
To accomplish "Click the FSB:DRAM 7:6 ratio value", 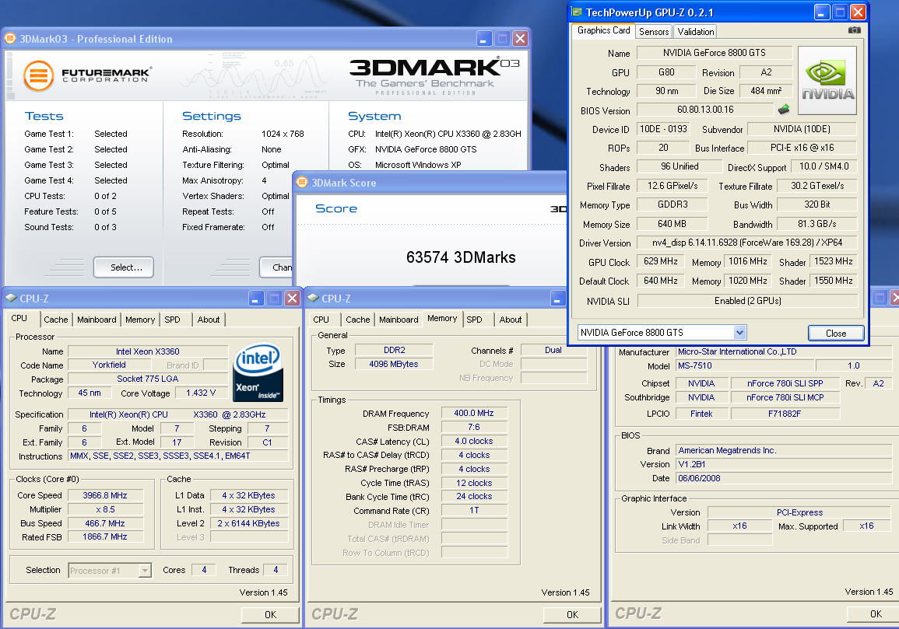I will pyautogui.click(x=473, y=427).
